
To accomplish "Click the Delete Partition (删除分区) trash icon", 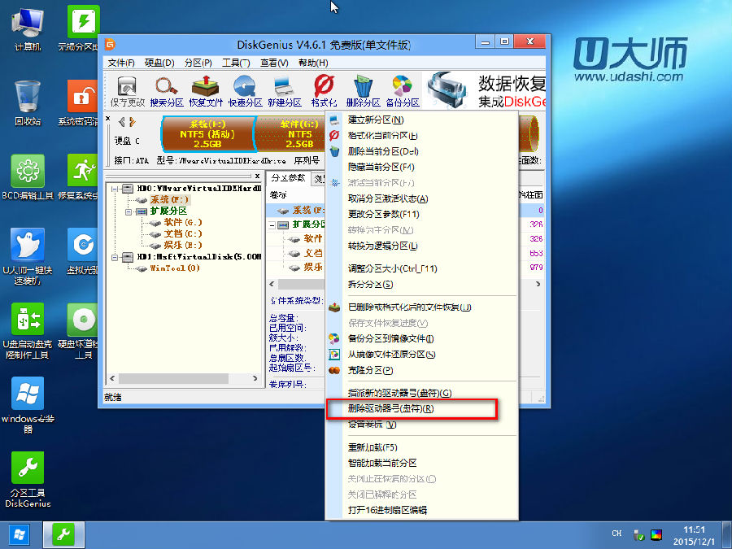I will (x=363, y=91).
